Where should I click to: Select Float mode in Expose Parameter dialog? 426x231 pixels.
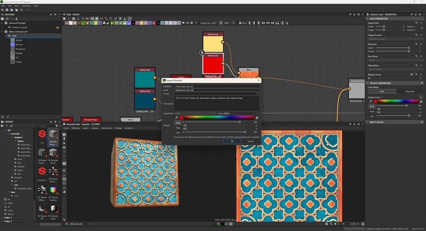(178, 128)
